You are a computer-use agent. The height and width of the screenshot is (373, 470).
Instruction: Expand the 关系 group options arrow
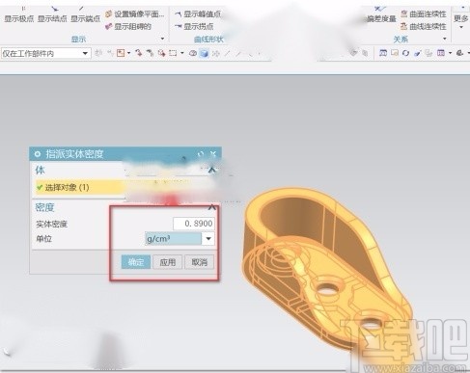pos(445,39)
